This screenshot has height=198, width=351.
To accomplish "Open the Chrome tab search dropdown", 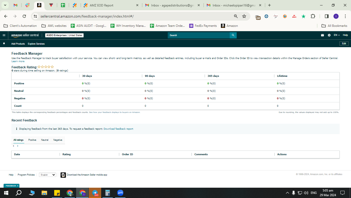I will point(5,5).
